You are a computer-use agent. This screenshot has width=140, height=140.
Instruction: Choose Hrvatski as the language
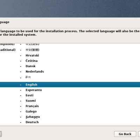pos(70,55)
